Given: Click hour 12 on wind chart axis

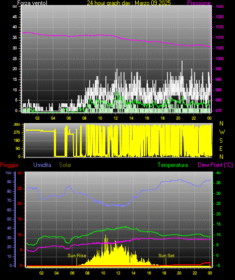Looking at the screenshot, I should [x=115, y=118].
